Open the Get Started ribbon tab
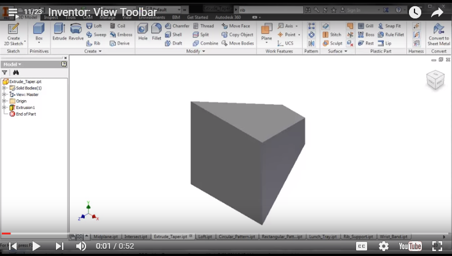 click(x=197, y=18)
